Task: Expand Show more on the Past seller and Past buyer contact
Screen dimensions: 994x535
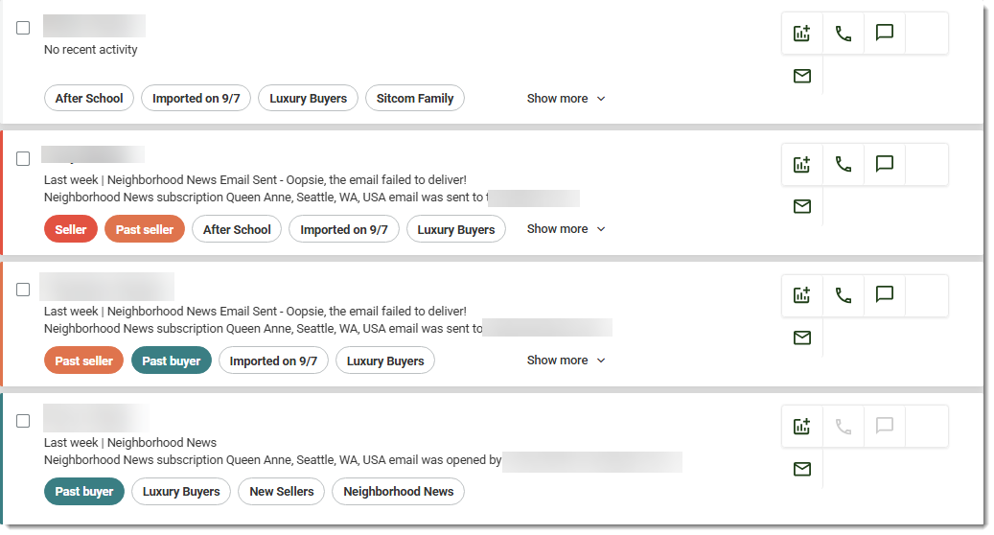Action: coord(566,361)
